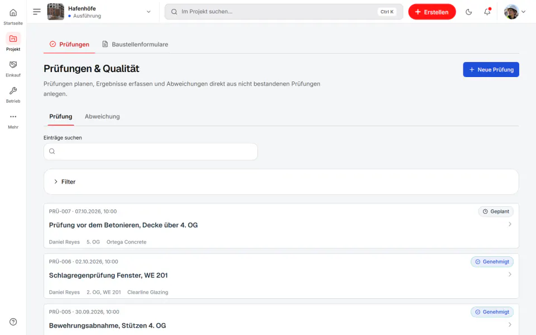Click the Ctrl K shortcut hint
This screenshot has height=335, width=536.
(x=387, y=12)
